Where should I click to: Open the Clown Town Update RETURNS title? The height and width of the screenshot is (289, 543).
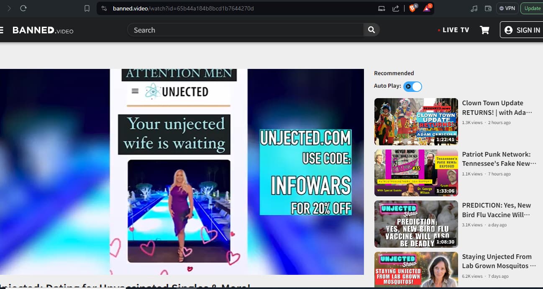[497, 107]
